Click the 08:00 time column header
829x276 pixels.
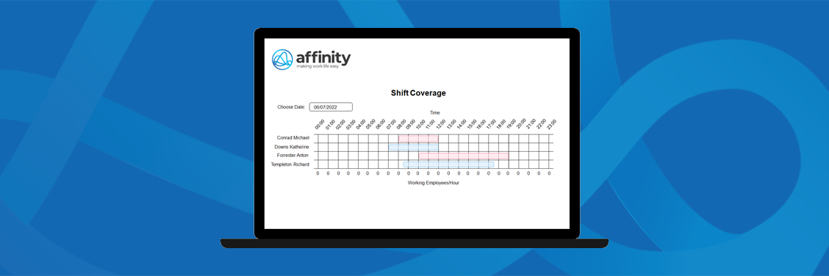click(401, 125)
